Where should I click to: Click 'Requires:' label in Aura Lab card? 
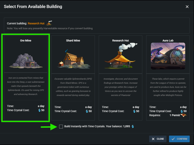click(155, 115)
